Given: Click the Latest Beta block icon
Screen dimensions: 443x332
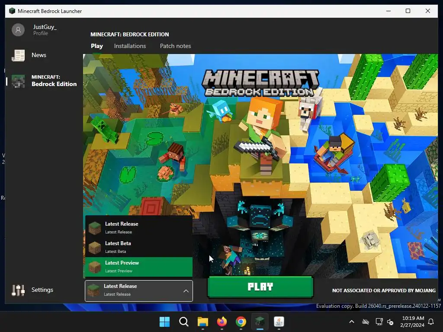Looking at the screenshot, I should (x=95, y=247).
